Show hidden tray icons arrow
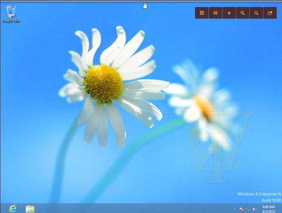This screenshot has height=213, width=282. [x=234, y=209]
